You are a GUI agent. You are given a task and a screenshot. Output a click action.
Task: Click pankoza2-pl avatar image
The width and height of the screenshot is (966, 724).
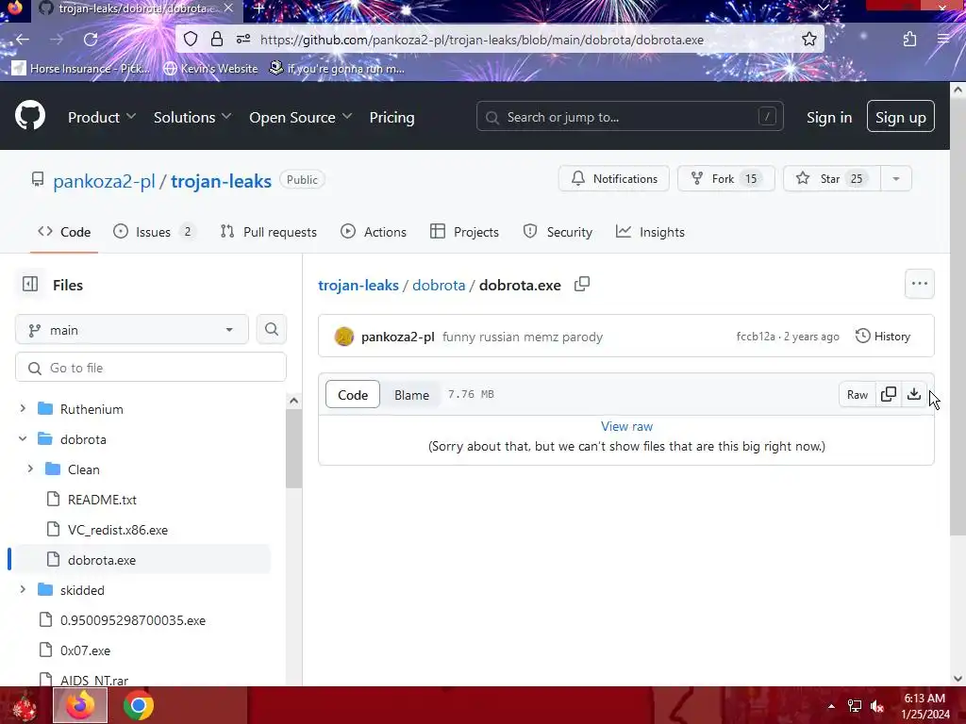[343, 337]
